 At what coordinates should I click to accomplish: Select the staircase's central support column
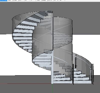(52, 67)
